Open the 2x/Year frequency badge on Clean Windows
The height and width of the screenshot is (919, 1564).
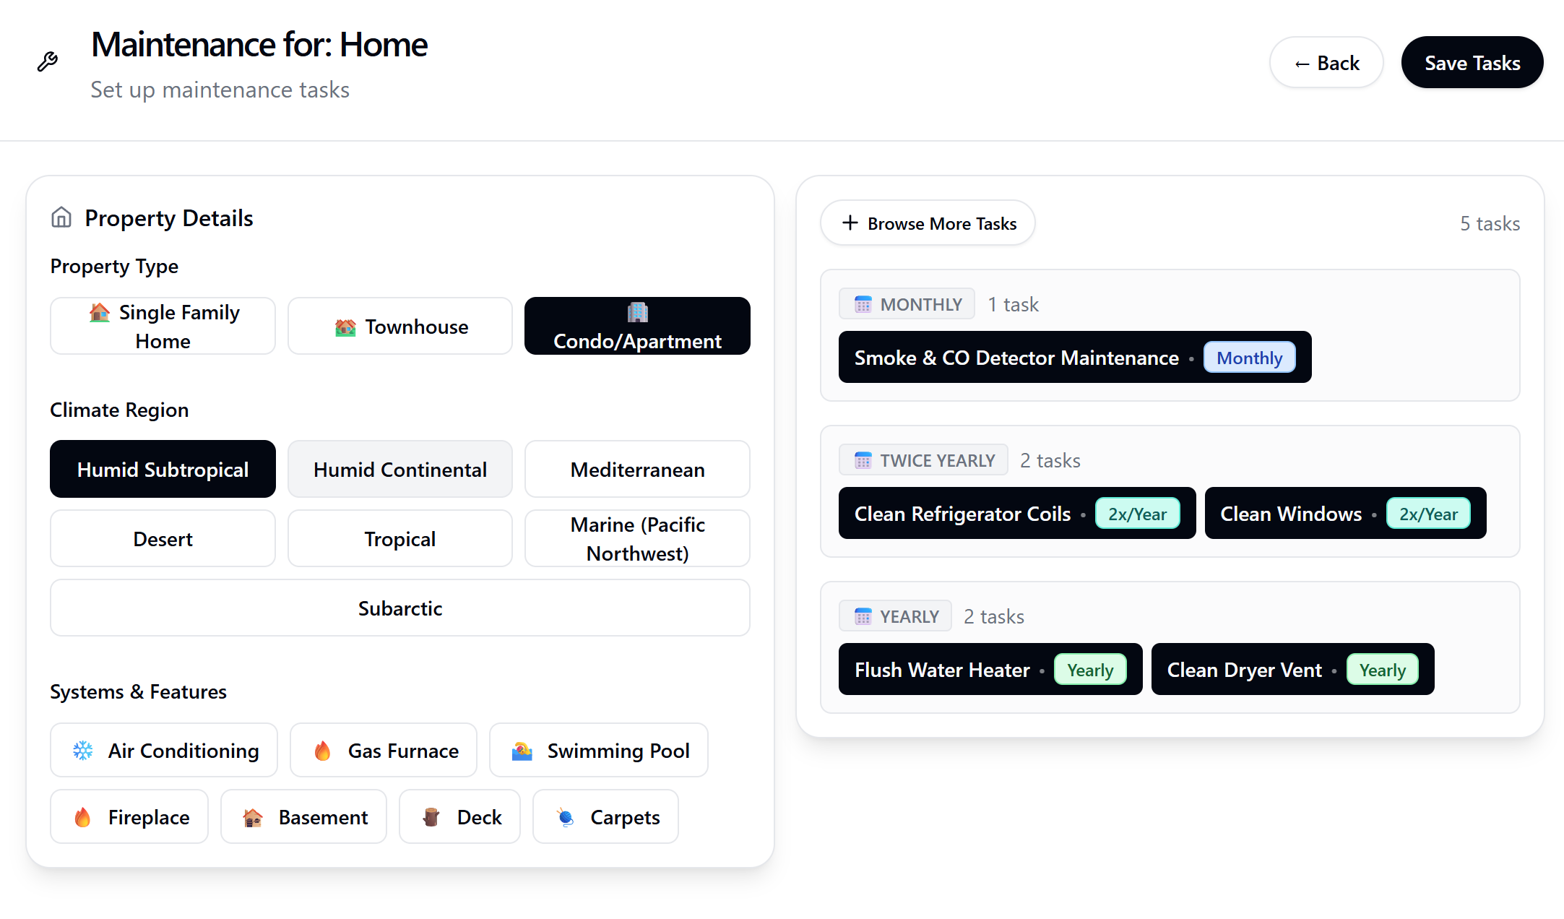click(x=1427, y=514)
